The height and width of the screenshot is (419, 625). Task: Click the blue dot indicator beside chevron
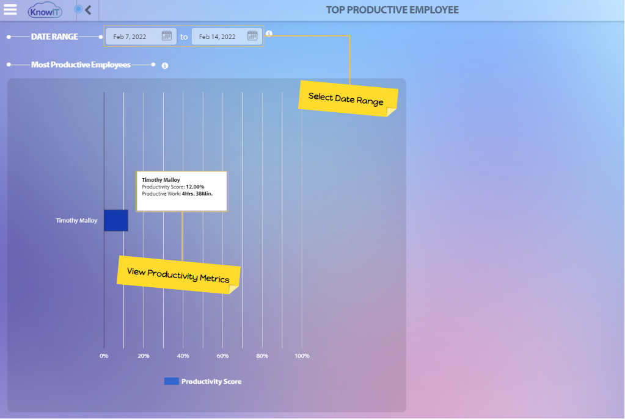point(79,9)
